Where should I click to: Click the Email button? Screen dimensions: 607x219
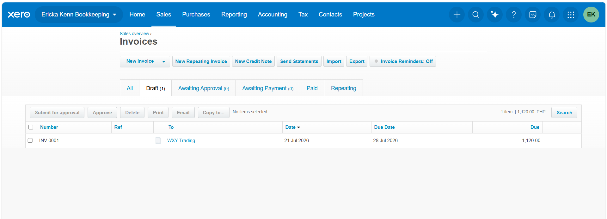pos(183,112)
